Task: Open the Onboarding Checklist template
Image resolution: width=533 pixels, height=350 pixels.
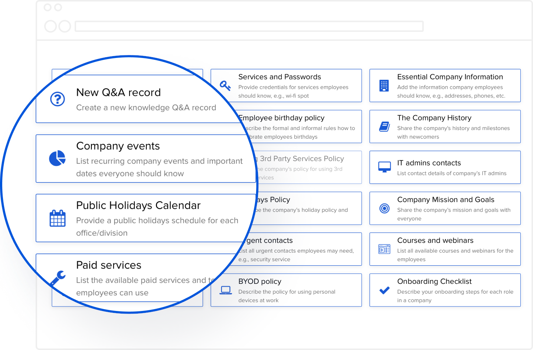Action: (x=445, y=290)
